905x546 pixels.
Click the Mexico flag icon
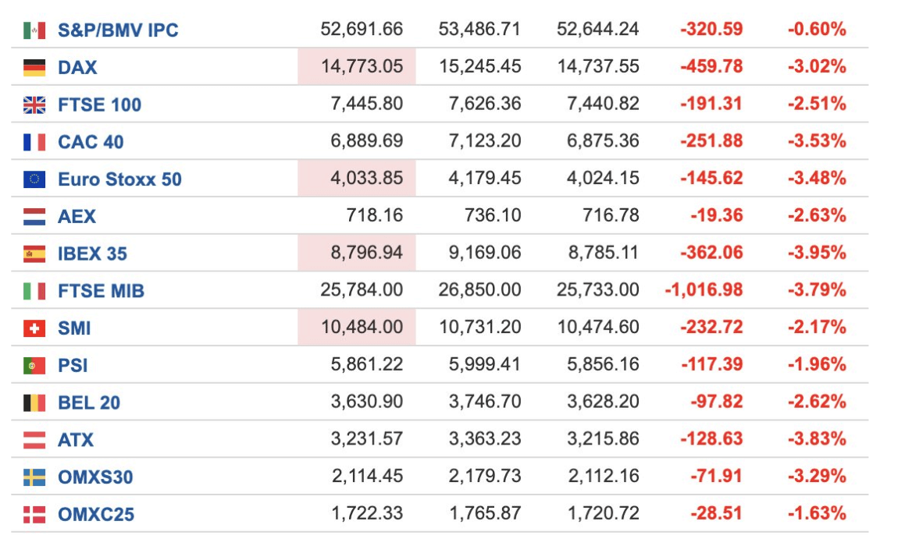point(34,30)
